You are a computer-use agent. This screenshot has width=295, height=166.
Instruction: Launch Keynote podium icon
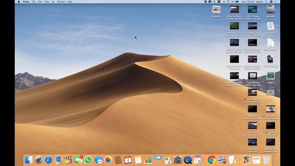coord(158,160)
